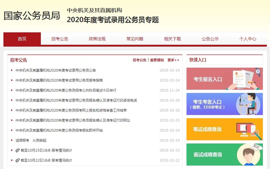The height and width of the screenshot is (169, 270).
Task: Open the 常见问题 tab
Action: click(x=135, y=39)
